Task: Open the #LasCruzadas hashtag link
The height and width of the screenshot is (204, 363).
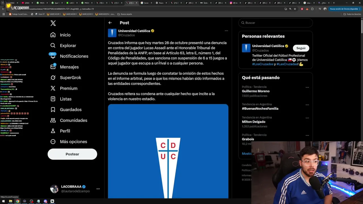Action: (x=287, y=64)
